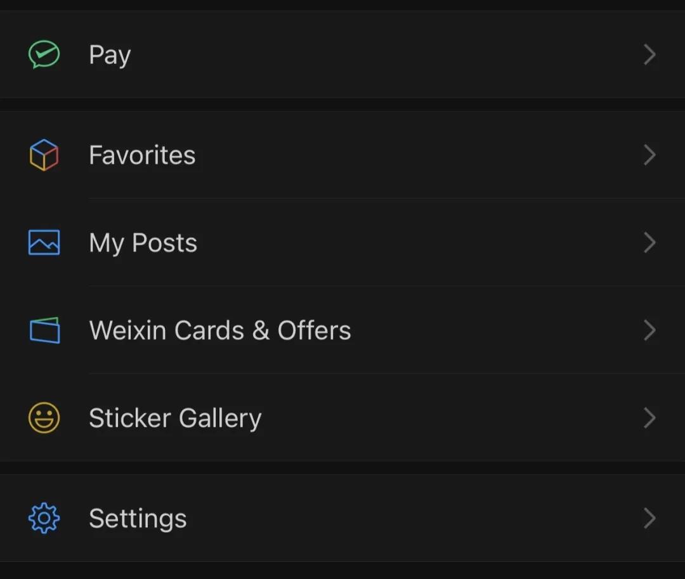
Task: Tap the yellow Sticker Gallery smiley icon
Action: pos(44,418)
